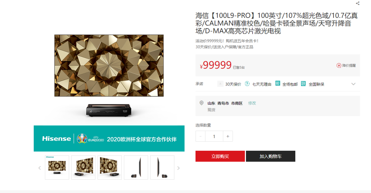
Task: Click the price drop alert icon
Action: coord(339,65)
